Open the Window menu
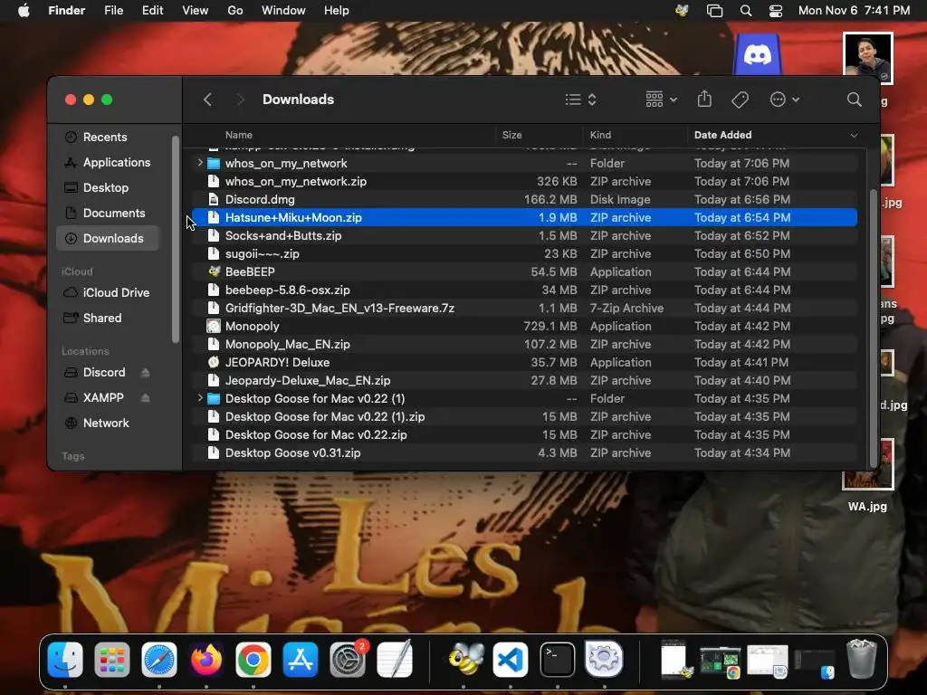 pyautogui.click(x=283, y=11)
